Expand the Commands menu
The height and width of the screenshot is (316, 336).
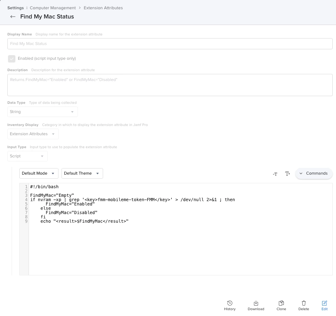click(314, 173)
